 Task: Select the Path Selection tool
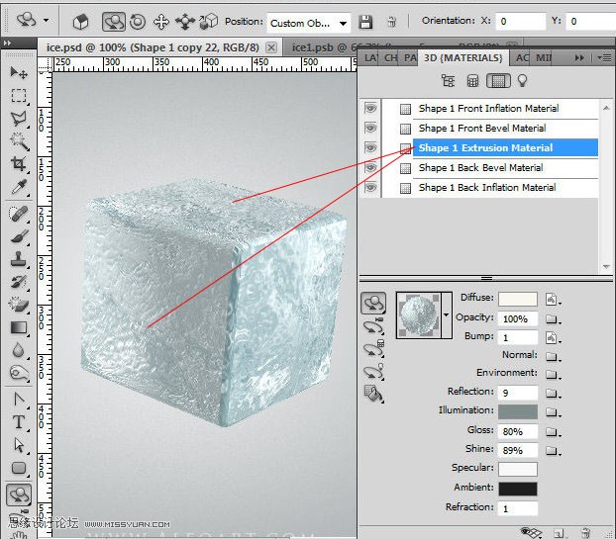tap(19, 445)
